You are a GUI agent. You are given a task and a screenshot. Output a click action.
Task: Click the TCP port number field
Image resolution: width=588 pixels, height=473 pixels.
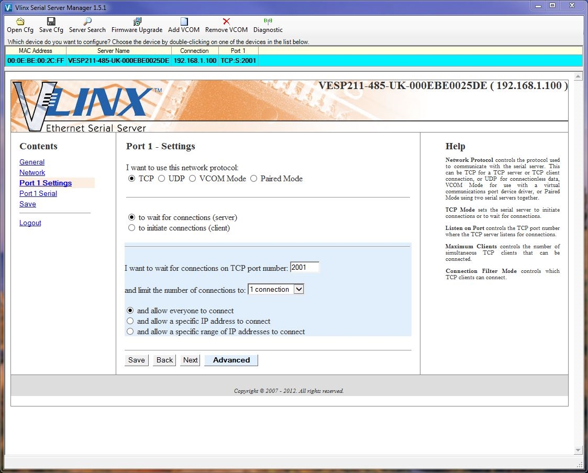click(304, 267)
